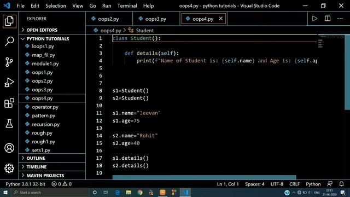Change encoding via UTF-8
This screenshot has width=350, height=197.
pyautogui.click(x=277, y=184)
